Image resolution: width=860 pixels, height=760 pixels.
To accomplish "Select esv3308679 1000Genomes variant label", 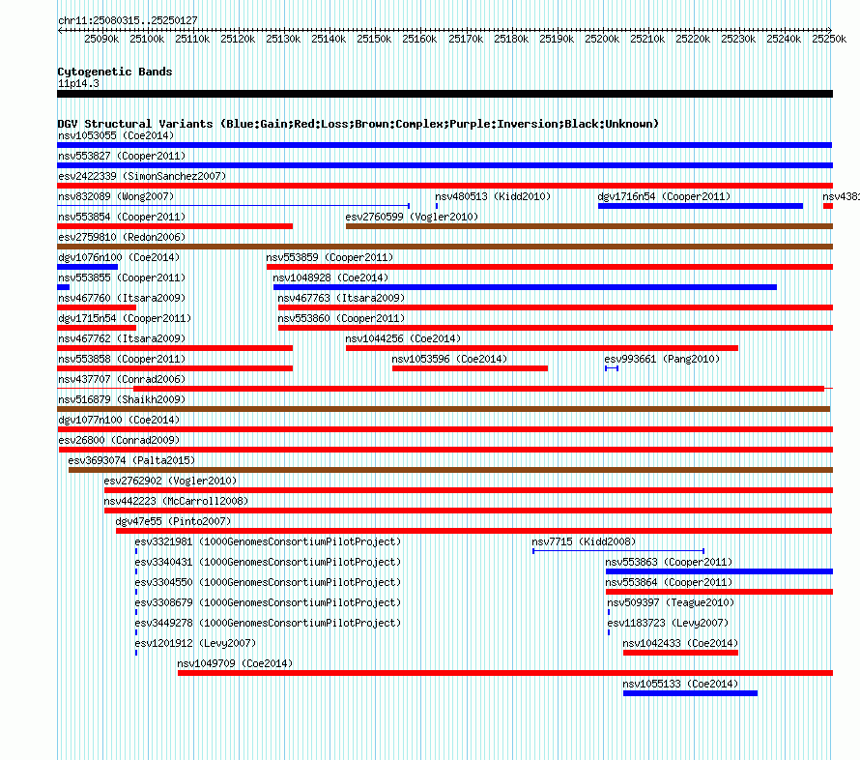I will pyautogui.click(x=268, y=602).
